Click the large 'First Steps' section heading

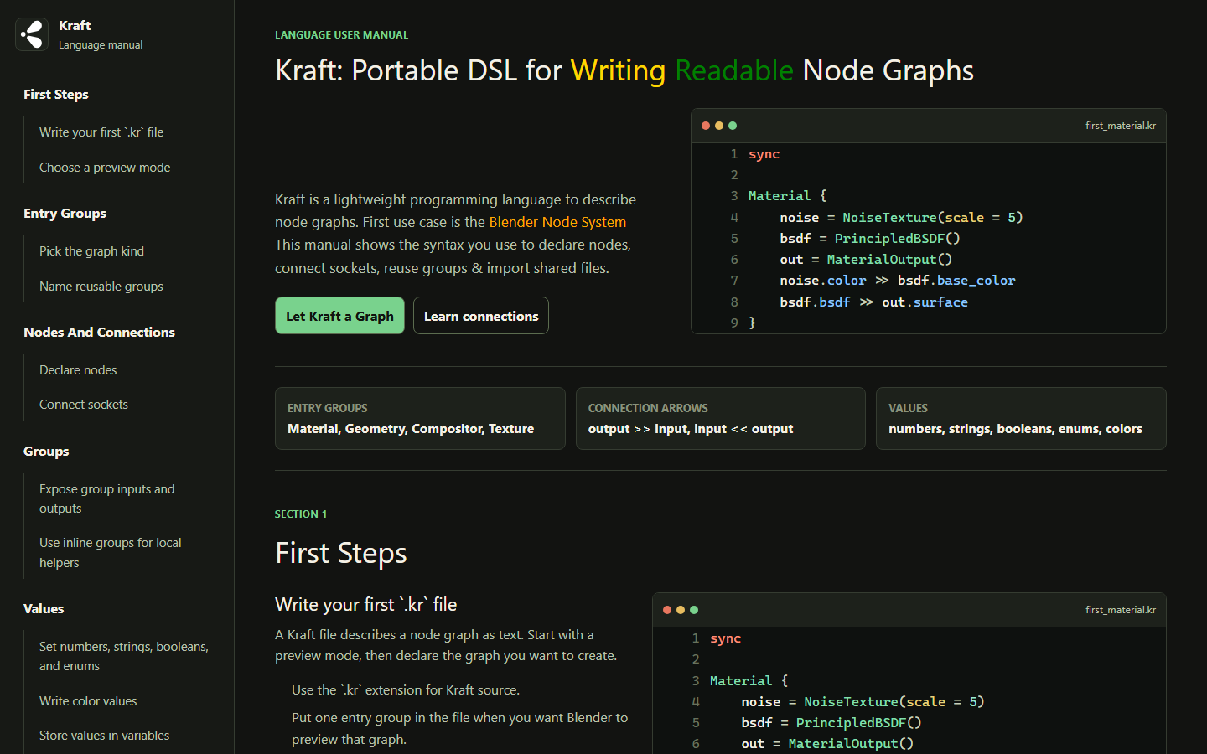pyautogui.click(x=341, y=553)
